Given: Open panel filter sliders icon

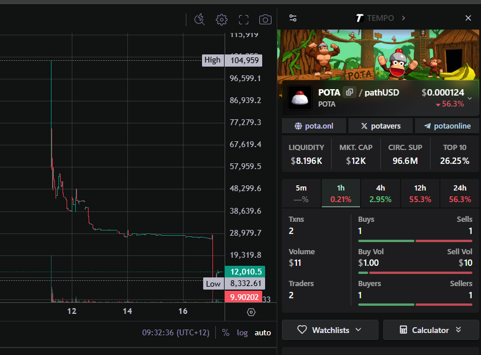Looking at the screenshot, I should 293,18.
